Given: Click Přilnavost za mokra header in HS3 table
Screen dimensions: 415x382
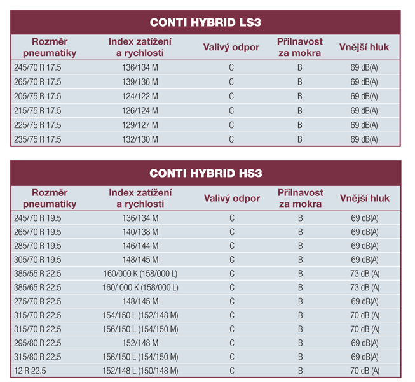Looking at the screenshot, I should (x=300, y=198).
